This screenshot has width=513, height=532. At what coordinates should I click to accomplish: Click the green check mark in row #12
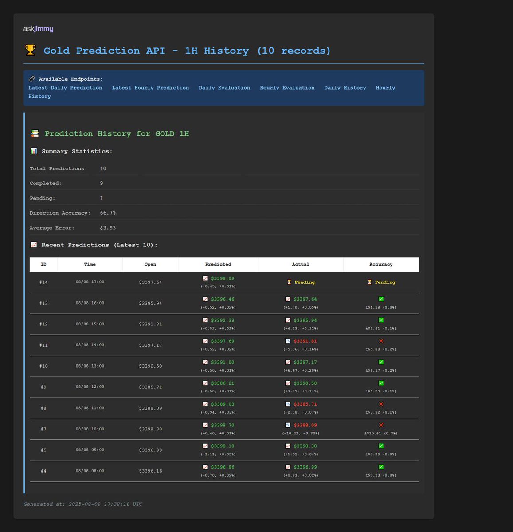click(381, 320)
